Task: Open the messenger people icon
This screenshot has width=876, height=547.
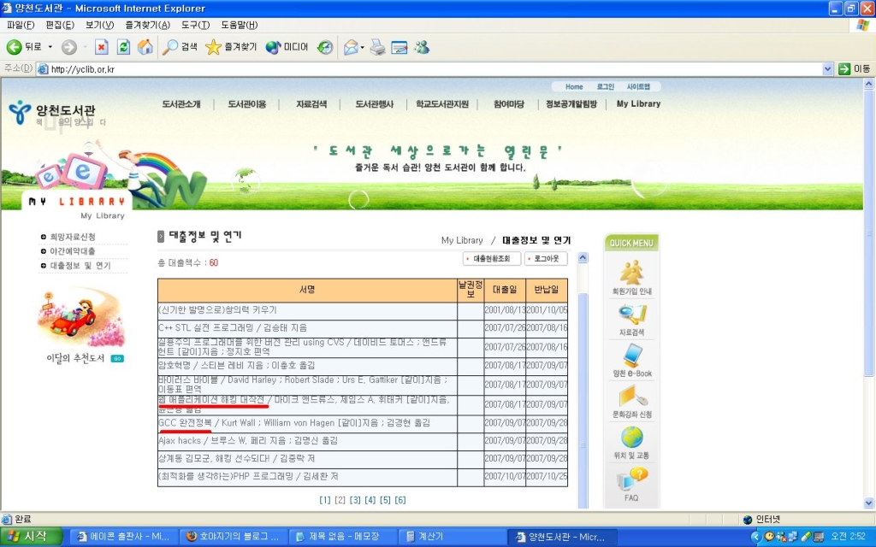Action: [x=422, y=48]
